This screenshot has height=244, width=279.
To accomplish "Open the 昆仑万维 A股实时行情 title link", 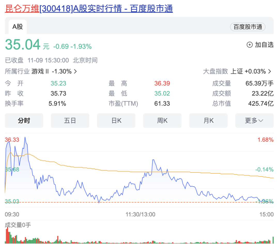I will click(x=89, y=9).
